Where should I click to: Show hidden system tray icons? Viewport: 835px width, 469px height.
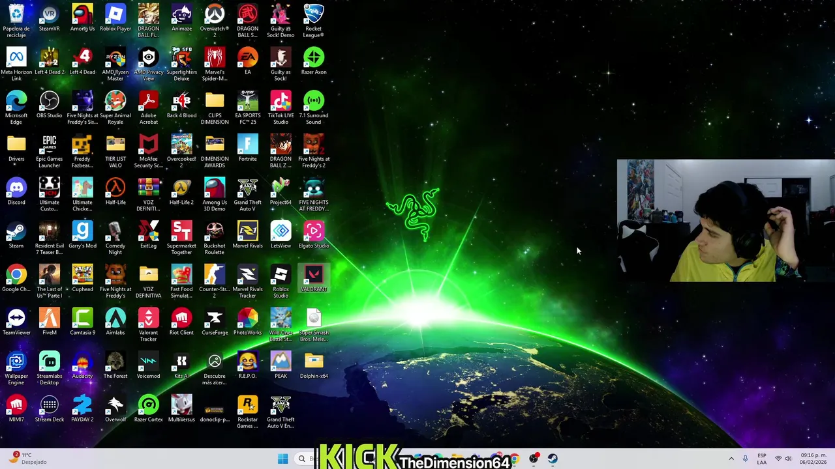[731, 459]
